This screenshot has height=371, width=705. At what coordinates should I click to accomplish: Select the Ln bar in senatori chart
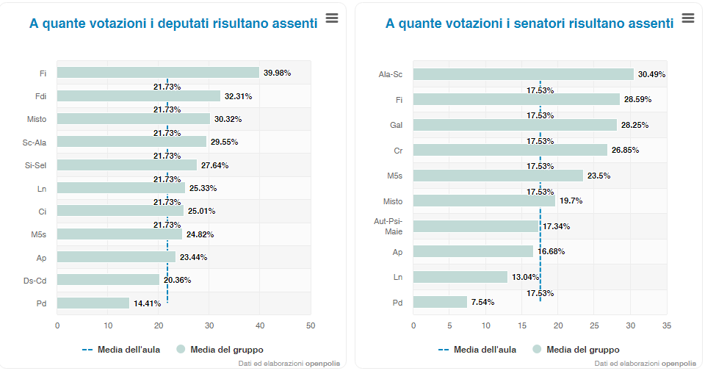pos(460,277)
